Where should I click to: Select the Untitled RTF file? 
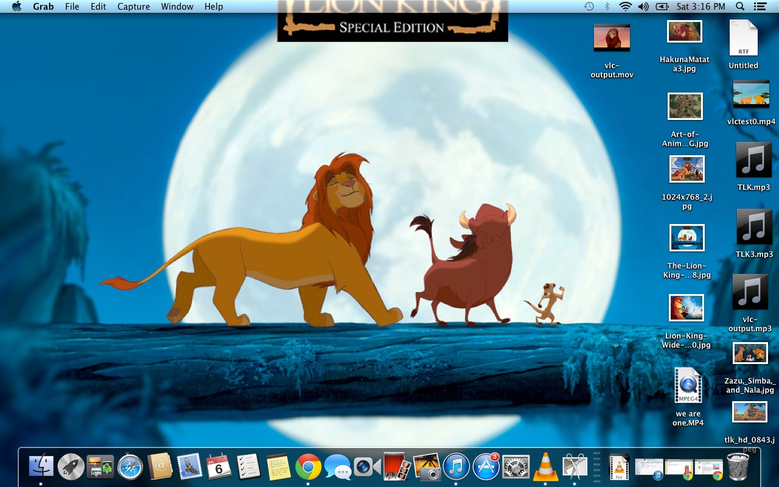click(x=743, y=39)
